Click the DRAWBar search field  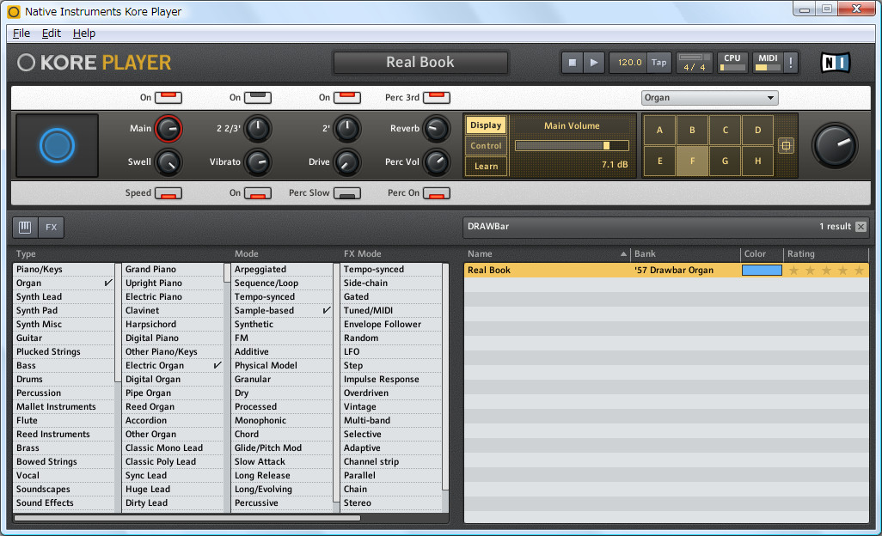pos(641,227)
